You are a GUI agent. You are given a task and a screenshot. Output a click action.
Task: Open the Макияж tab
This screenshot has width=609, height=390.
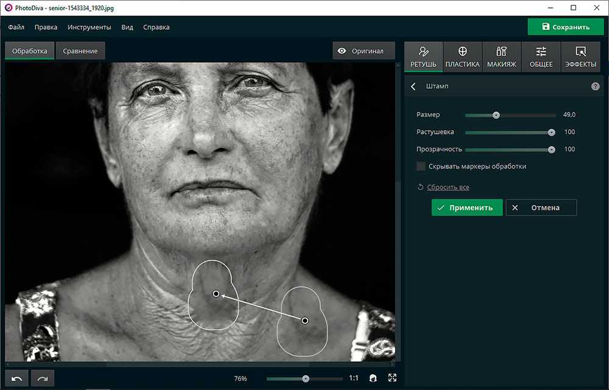pyautogui.click(x=501, y=57)
